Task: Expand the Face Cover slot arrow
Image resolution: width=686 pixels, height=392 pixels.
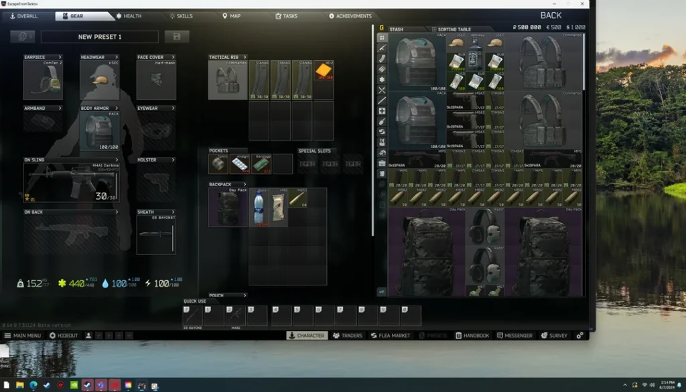Action: tap(174, 58)
